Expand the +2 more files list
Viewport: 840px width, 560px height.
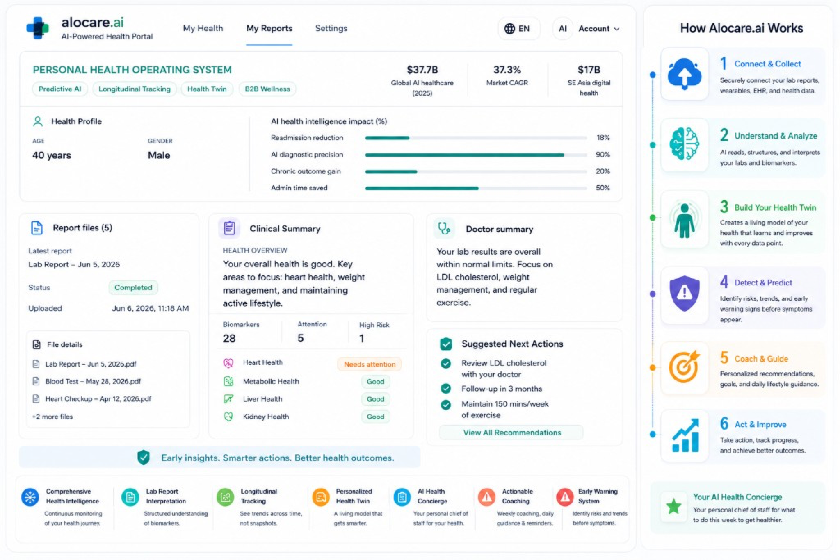[52, 417]
